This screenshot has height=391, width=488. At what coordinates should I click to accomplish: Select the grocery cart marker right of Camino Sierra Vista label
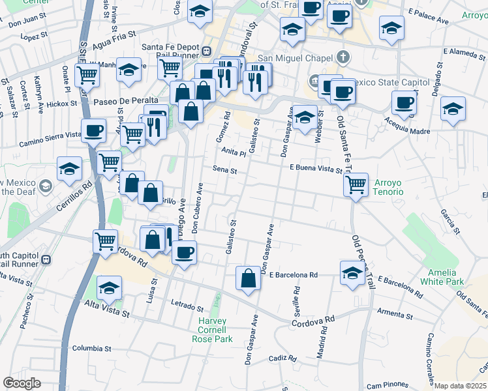coord(133,137)
